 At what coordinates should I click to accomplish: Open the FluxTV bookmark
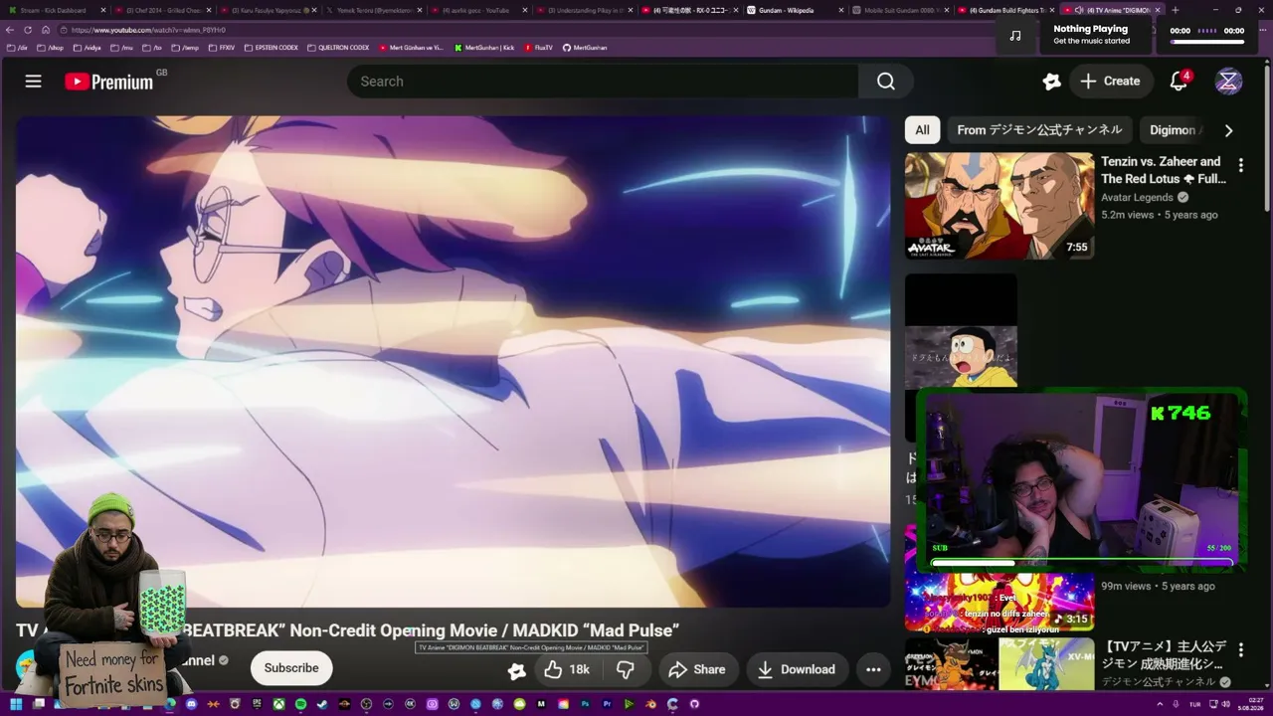[539, 48]
